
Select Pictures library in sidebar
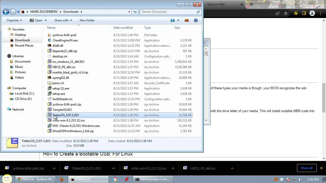coord(20,72)
